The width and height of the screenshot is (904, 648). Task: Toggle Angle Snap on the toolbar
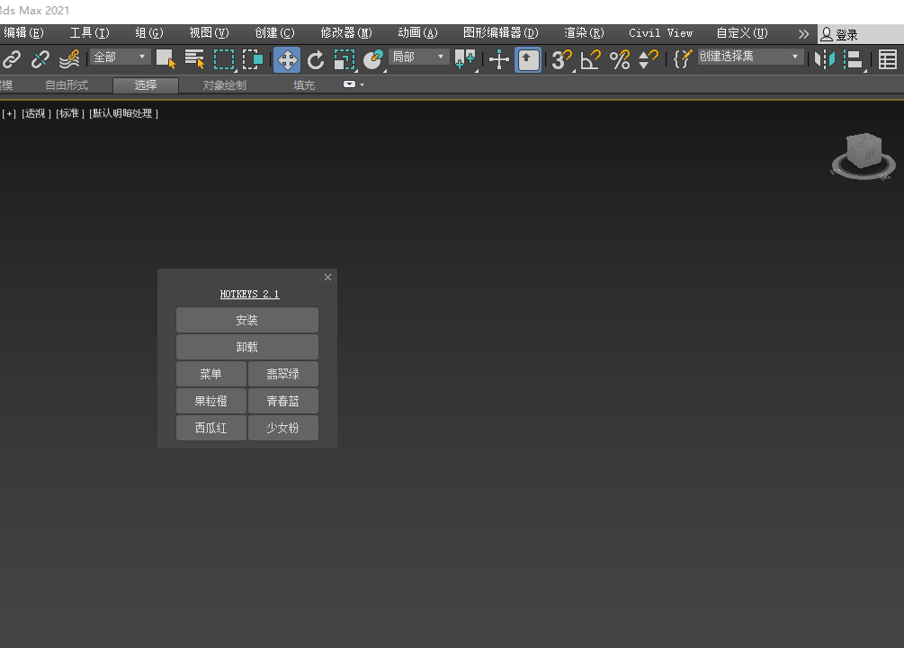(590, 59)
